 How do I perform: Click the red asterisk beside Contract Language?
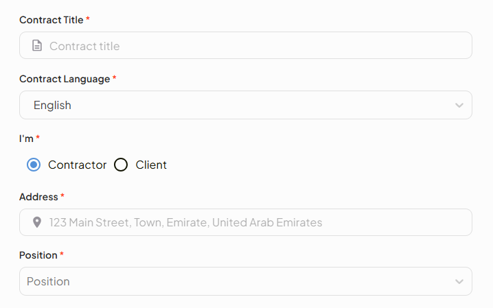tap(114, 78)
